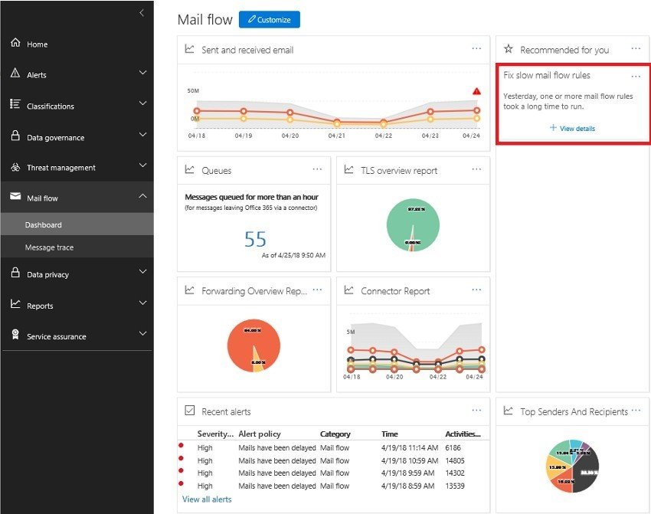This screenshot has height=514, width=651.
Task: Click the Recent alerts checkbox icon
Action: tap(190, 411)
